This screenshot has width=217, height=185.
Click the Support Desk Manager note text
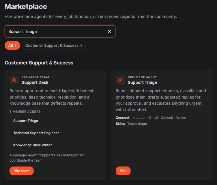(47, 158)
